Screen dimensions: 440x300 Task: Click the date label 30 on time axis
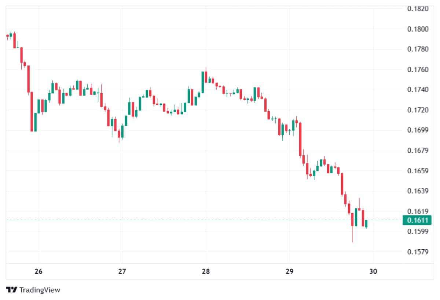[373, 272]
